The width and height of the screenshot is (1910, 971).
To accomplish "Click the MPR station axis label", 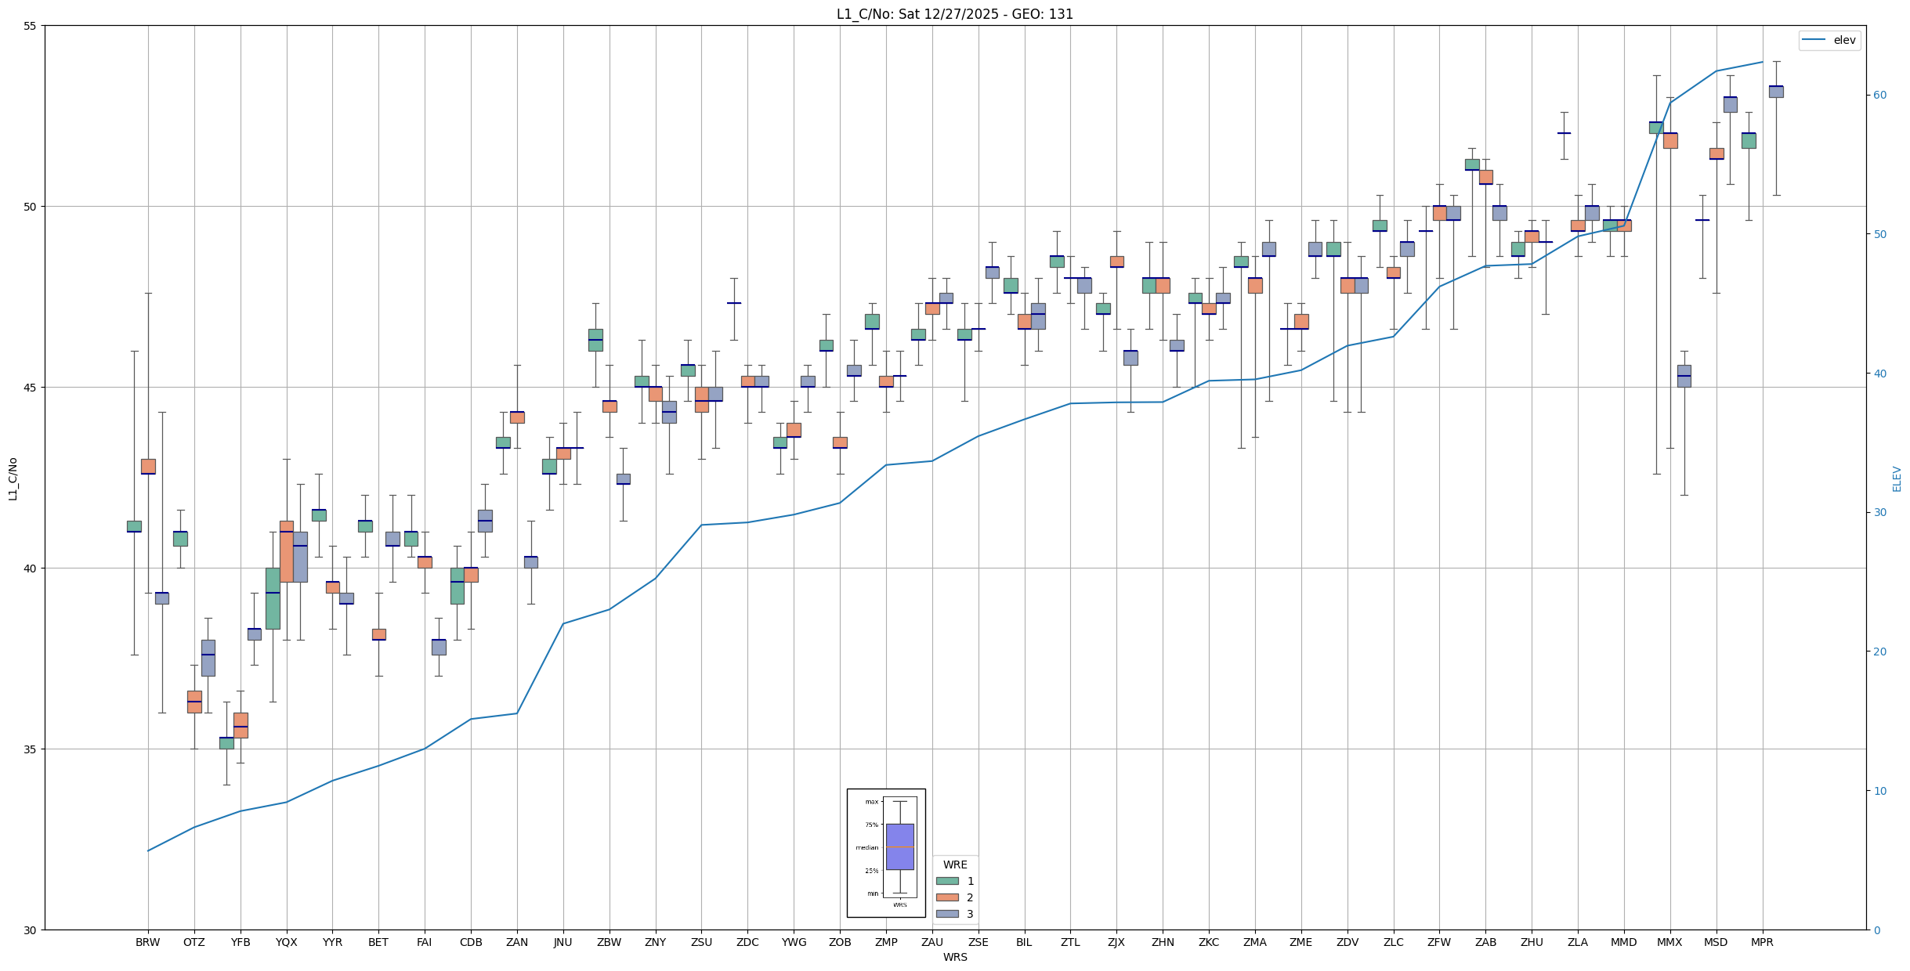I will [1762, 942].
